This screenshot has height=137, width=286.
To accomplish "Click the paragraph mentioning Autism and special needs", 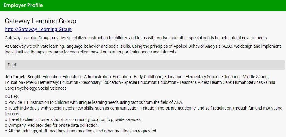I will (136, 38).
